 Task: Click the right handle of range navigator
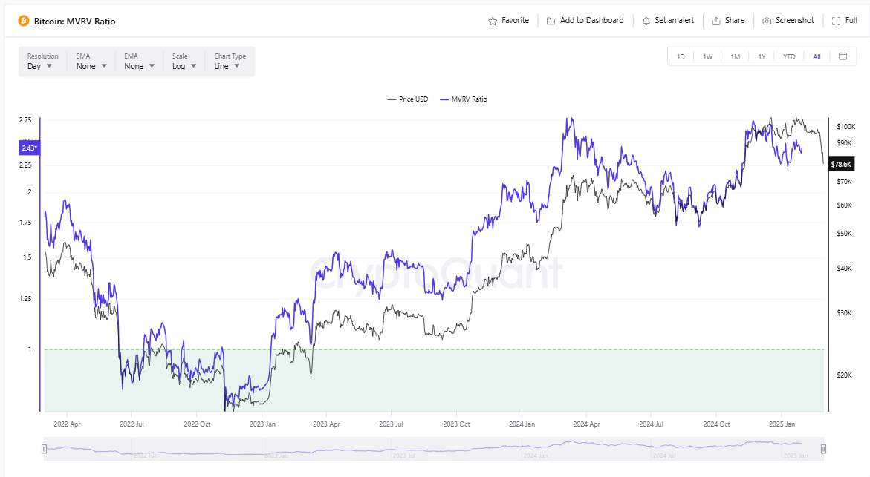click(823, 449)
